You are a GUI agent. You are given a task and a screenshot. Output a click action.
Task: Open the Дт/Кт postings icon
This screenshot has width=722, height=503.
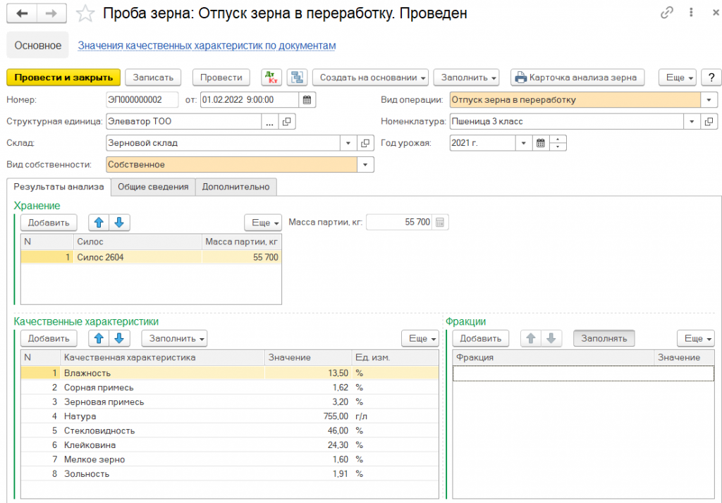[x=271, y=77]
